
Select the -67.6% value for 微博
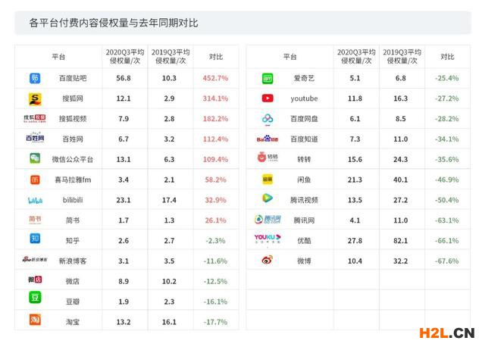tap(447, 261)
